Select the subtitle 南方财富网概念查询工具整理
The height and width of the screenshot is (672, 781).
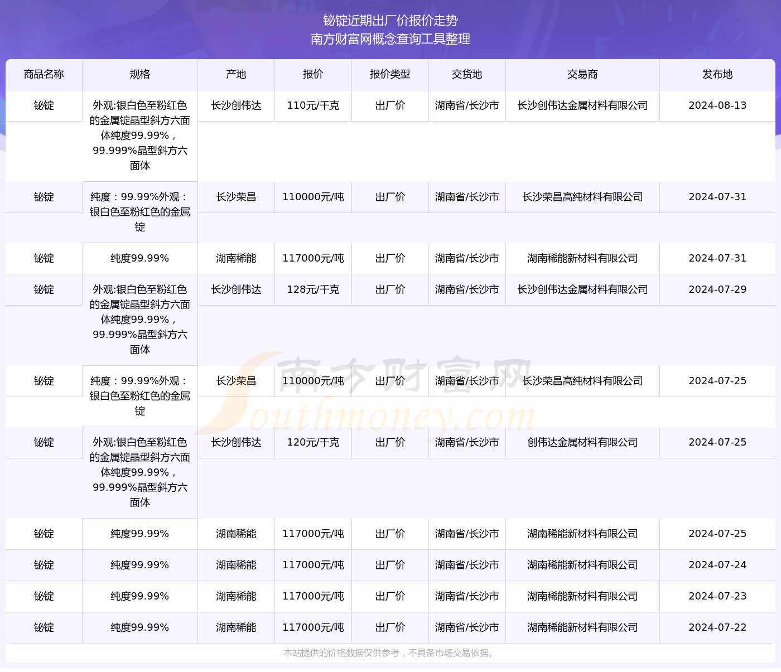point(390,39)
